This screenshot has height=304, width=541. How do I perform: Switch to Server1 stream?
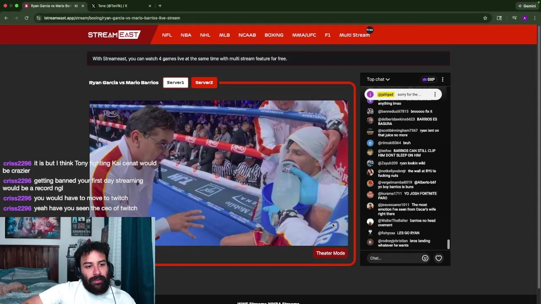click(x=175, y=82)
